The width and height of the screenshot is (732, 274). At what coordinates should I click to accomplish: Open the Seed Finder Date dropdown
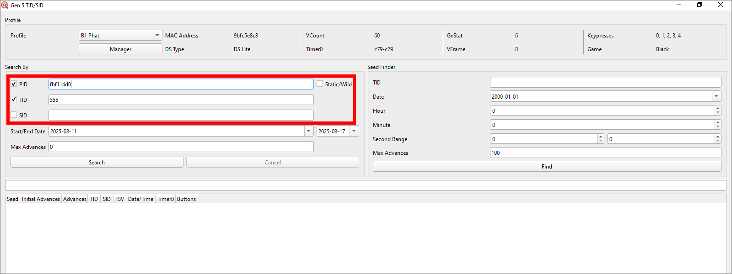pos(716,96)
